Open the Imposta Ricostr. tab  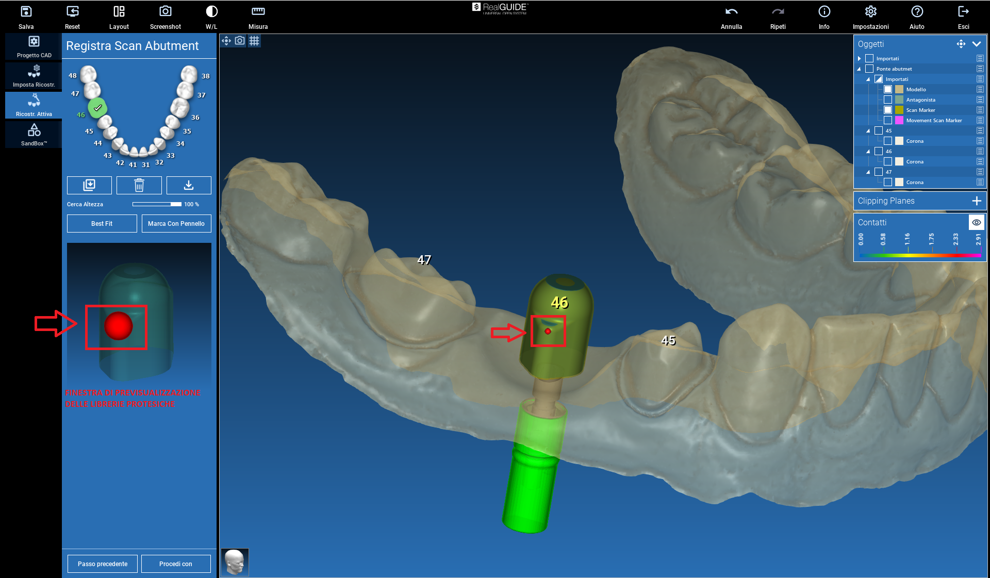pyautogui.click(x=34, y=76)
